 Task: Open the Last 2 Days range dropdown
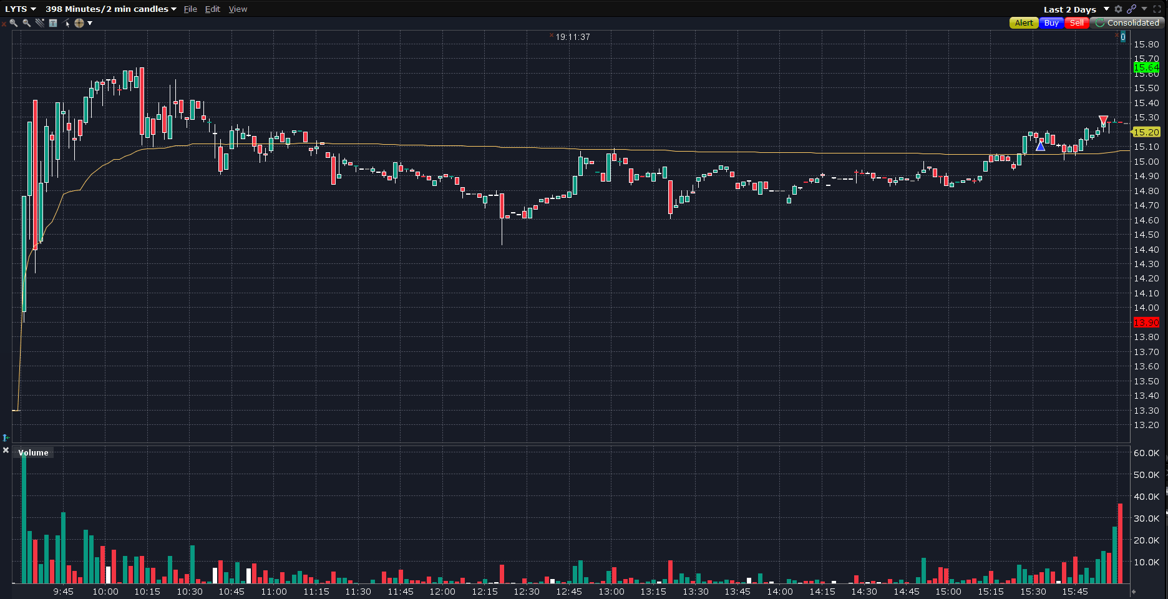coord(1076,9)
